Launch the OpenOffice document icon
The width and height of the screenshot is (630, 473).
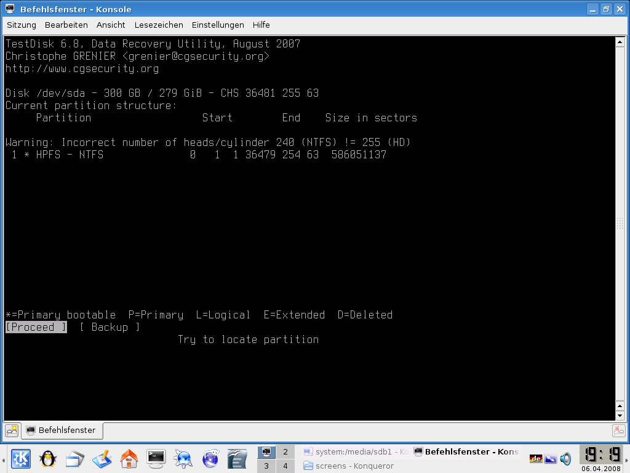pyautogui.click(x=237, y=459)
